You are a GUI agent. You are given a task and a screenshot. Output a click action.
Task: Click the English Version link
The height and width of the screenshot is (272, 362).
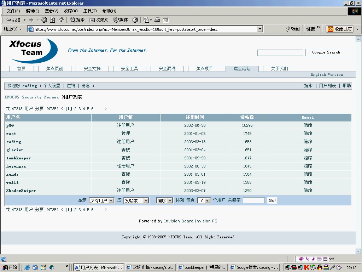[327, 74]
